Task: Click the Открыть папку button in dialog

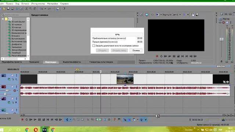Action: pos(119,51)
